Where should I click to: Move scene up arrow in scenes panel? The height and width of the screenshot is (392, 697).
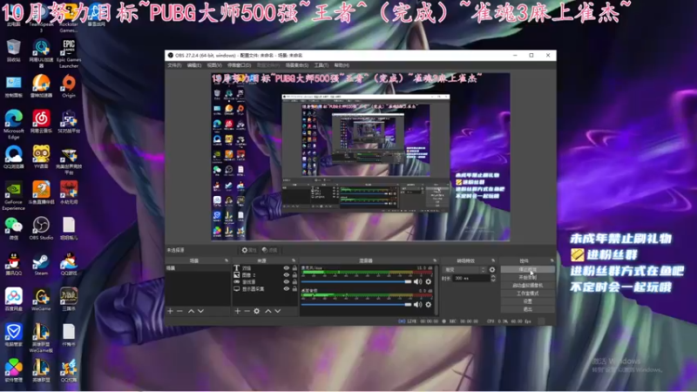191,311
